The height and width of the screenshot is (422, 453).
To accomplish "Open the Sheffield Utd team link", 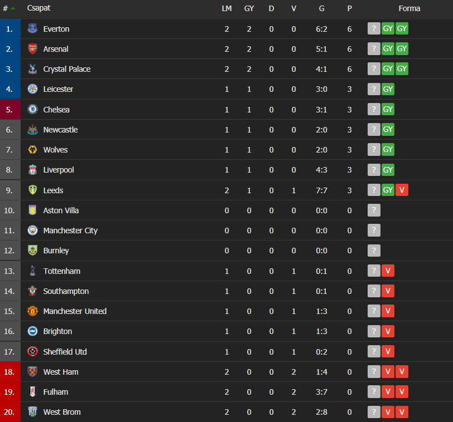I will [x=65, y=352].
